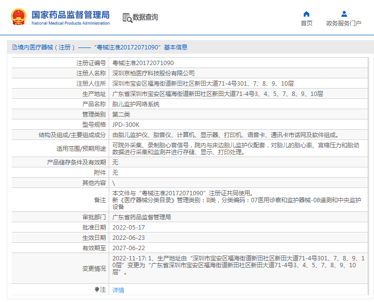Click the 首页 home icon

(x=306, y=14)
